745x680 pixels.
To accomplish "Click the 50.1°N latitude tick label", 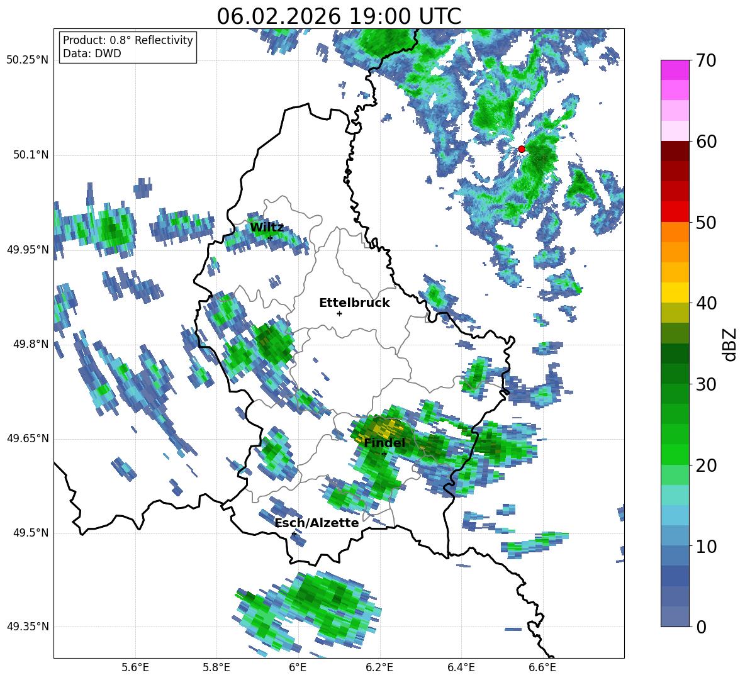I will pyautogui.click(x=31, y=155).
